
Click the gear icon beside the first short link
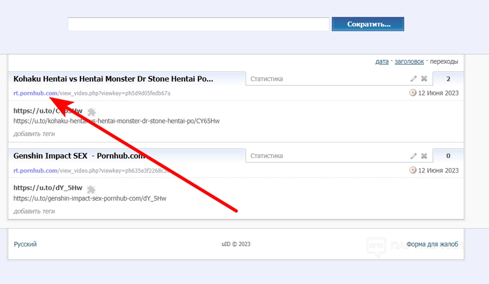pos(91,112)
